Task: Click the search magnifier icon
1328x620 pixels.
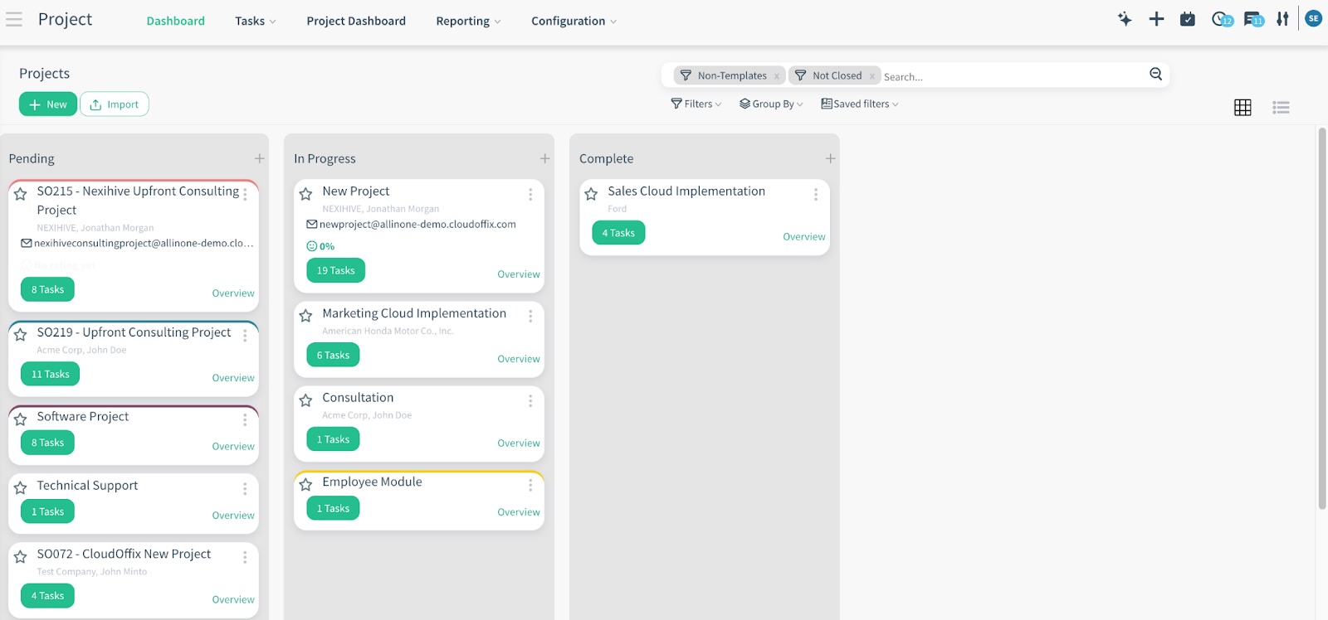Action: click(x=1155, y=75)
